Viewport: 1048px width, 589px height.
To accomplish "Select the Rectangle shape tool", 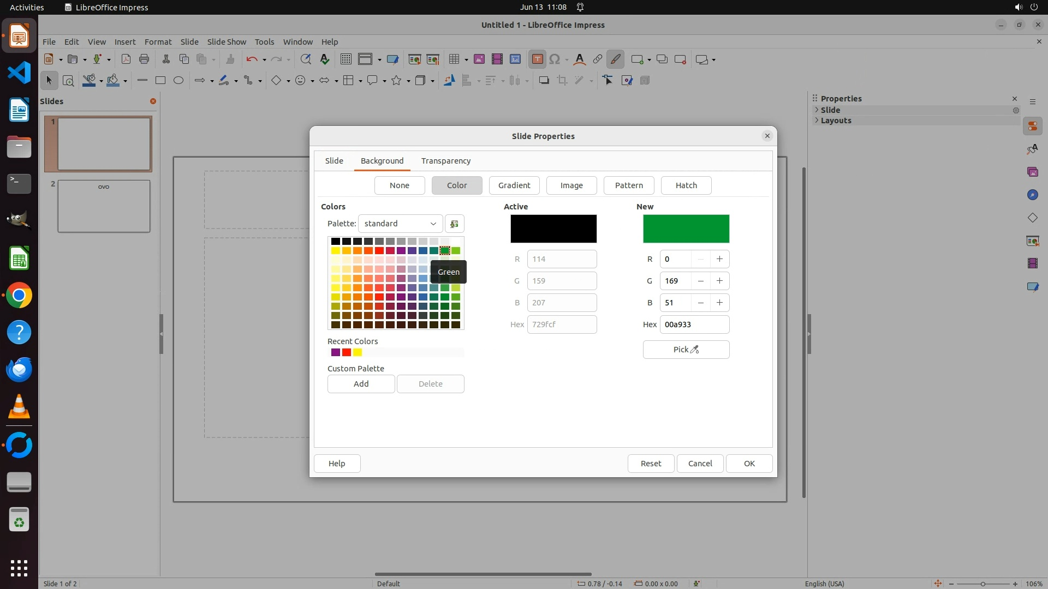I will 160,81.
